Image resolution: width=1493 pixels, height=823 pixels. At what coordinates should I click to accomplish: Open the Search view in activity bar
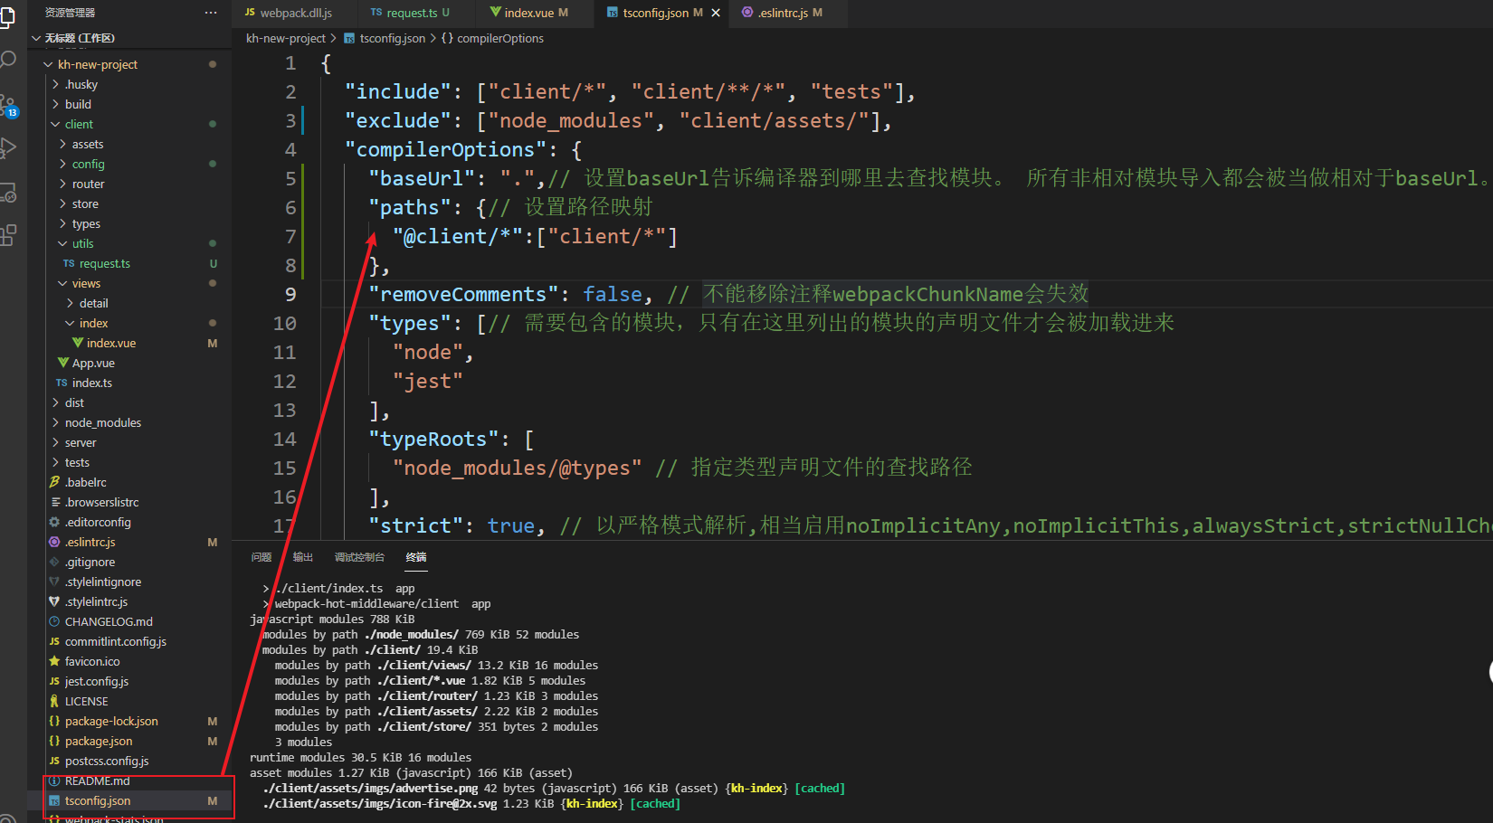[x=7, y=61]
